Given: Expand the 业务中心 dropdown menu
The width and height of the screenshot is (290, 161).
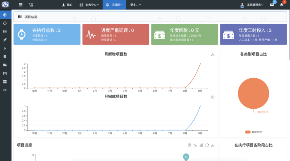Looking at the screenshot, I should (x=89, y=5).
